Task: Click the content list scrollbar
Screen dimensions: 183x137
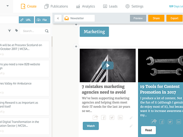Action: tap(52, 42)
